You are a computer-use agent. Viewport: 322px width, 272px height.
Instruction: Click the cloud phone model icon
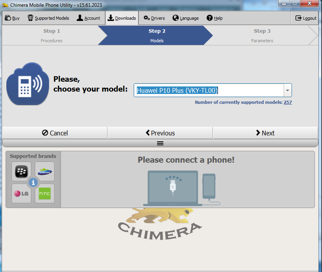click(x=28, y=84)
